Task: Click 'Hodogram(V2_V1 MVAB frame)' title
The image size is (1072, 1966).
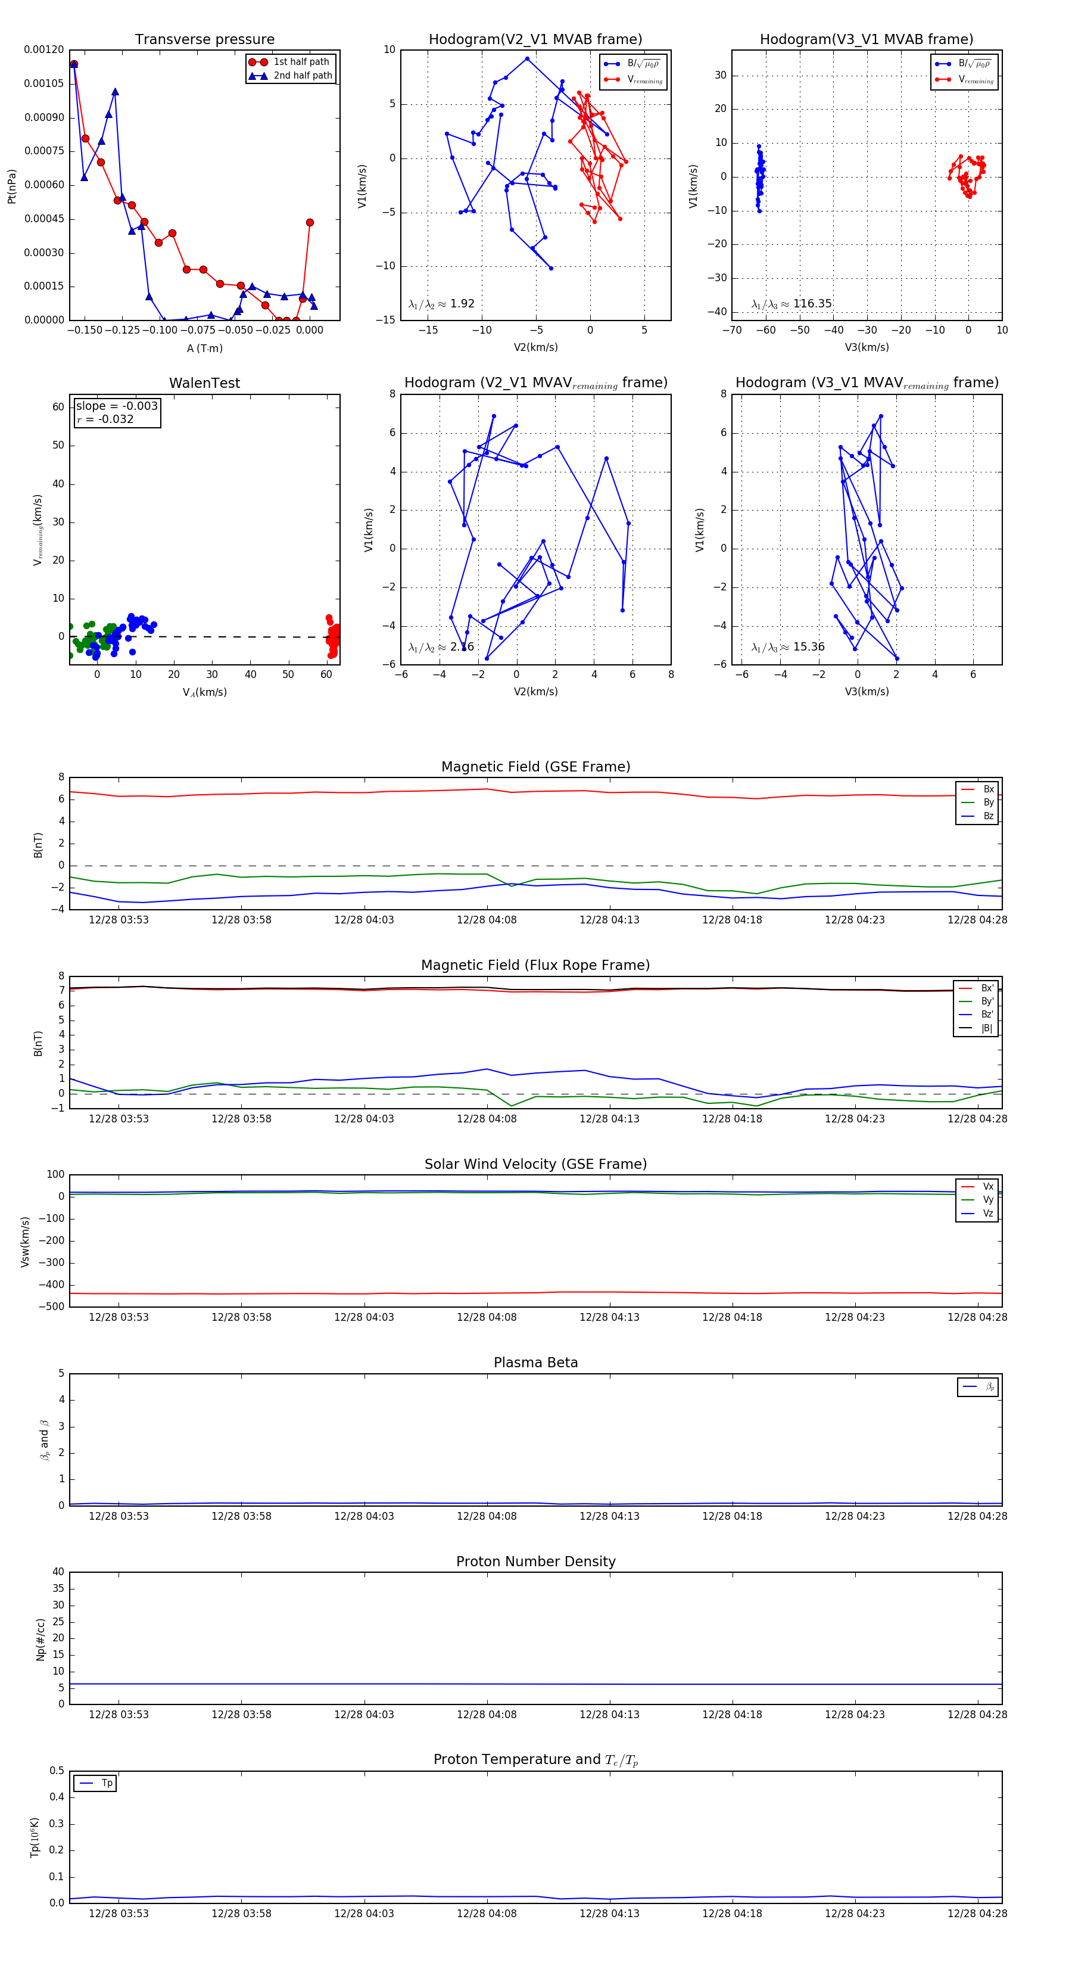Action: pos(535,40)
